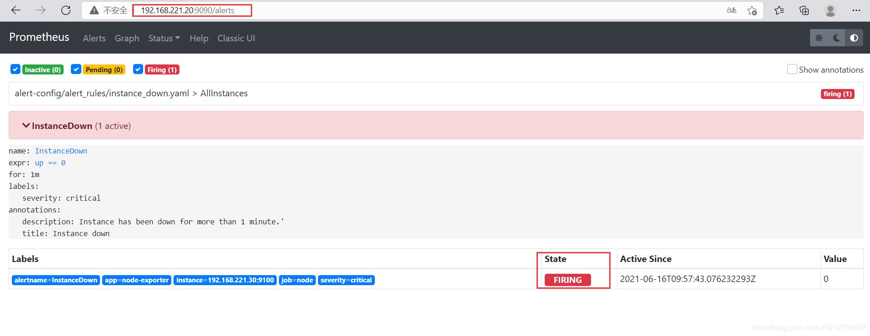Click the green Inactive (0) badge
870x336 pixels.
coord(43,69)
